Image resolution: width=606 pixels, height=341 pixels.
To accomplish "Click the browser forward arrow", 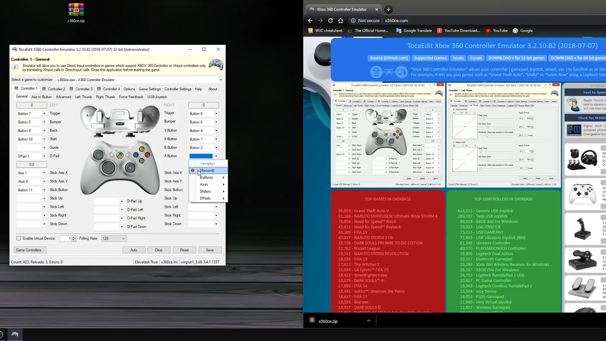I will point(320,20).
